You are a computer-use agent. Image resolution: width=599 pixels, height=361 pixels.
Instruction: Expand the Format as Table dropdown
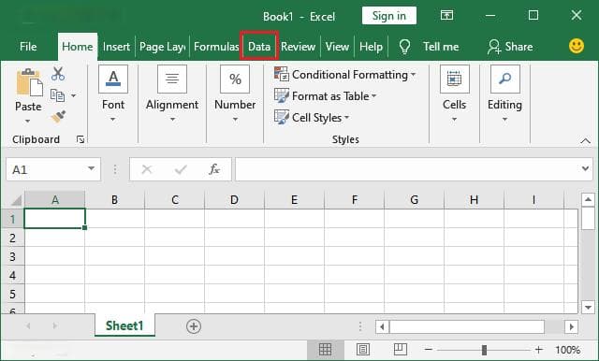[x=374, y=95]
